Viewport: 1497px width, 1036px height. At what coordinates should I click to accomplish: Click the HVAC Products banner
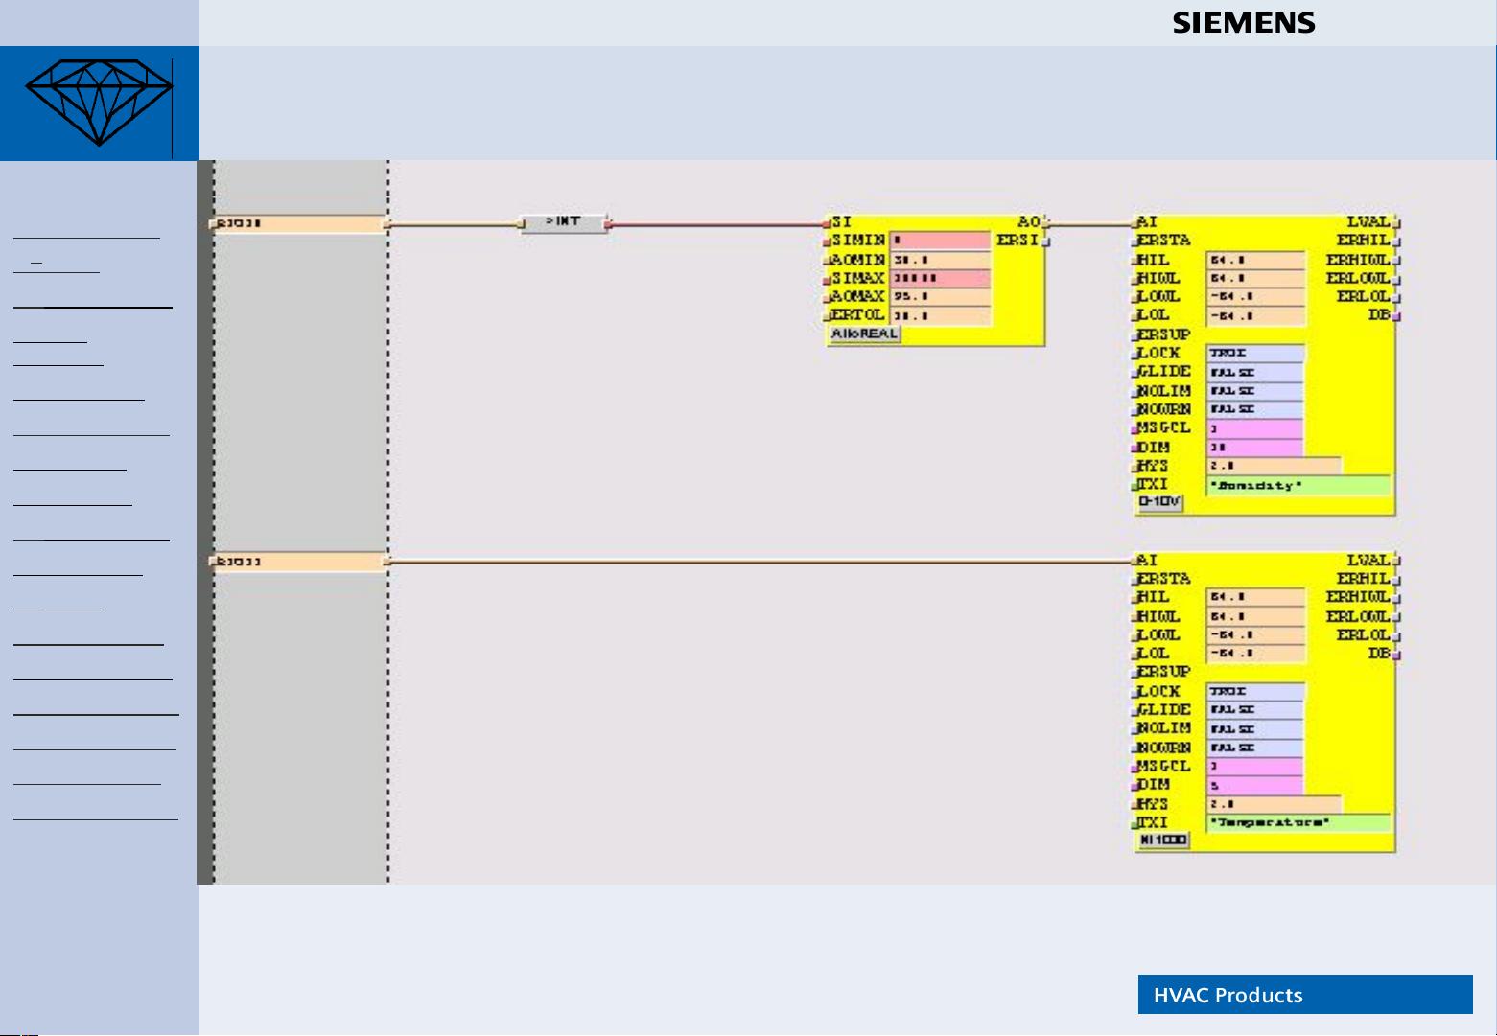tap(1304, 995)
